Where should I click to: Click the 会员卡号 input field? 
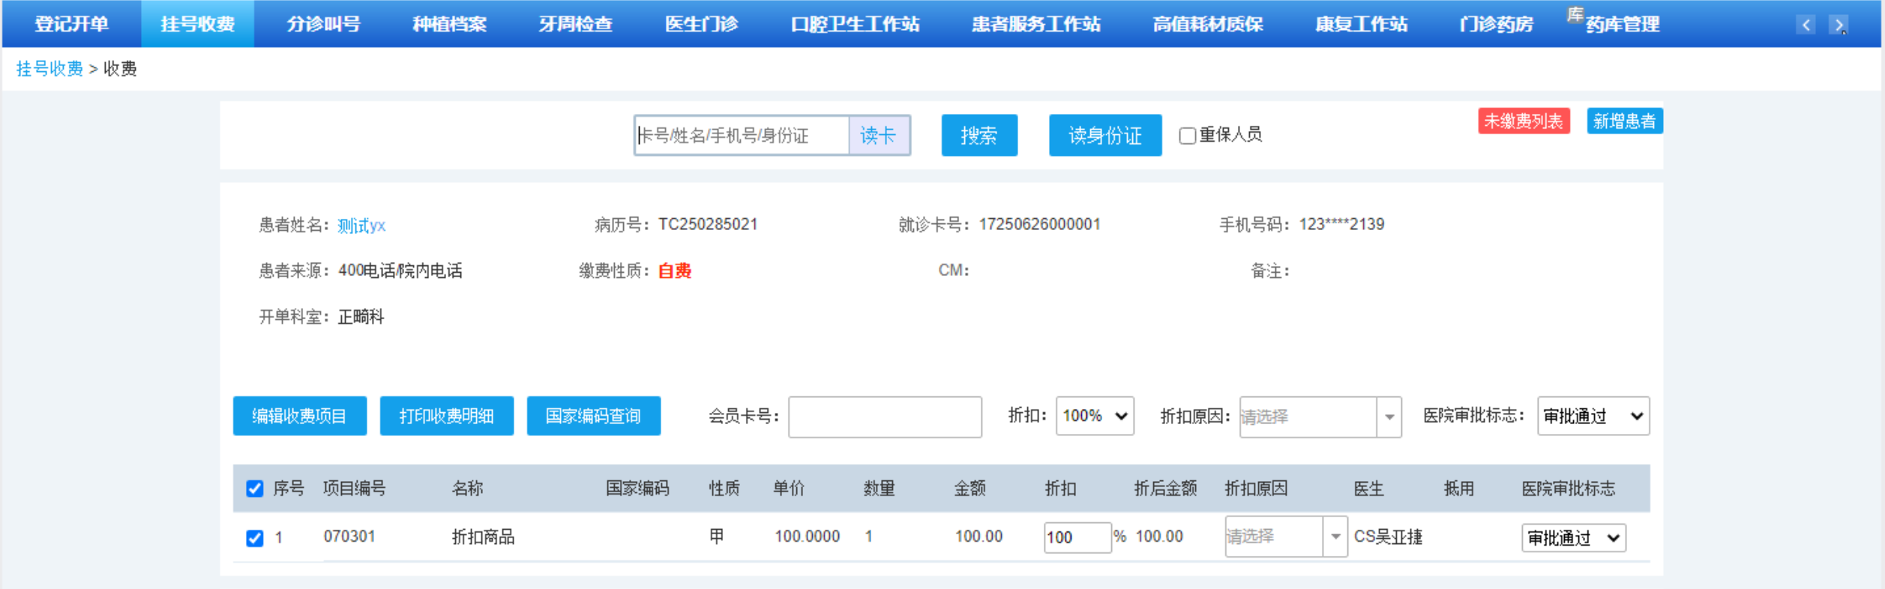tap(884, 417)
